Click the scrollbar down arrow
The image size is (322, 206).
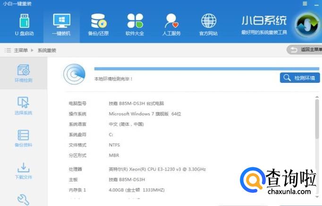(317, 197)
